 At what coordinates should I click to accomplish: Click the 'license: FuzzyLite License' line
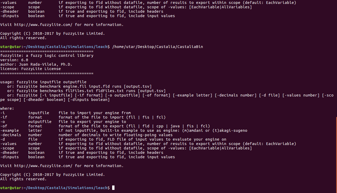click(31, 69)
